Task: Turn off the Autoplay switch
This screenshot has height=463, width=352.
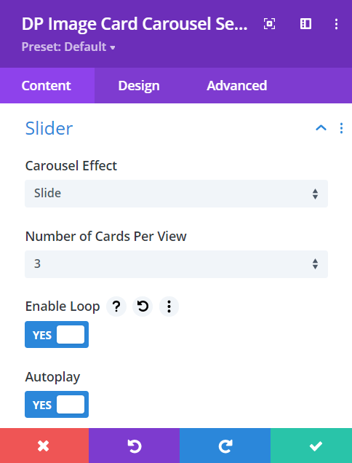Action: (x=57, y=405)
